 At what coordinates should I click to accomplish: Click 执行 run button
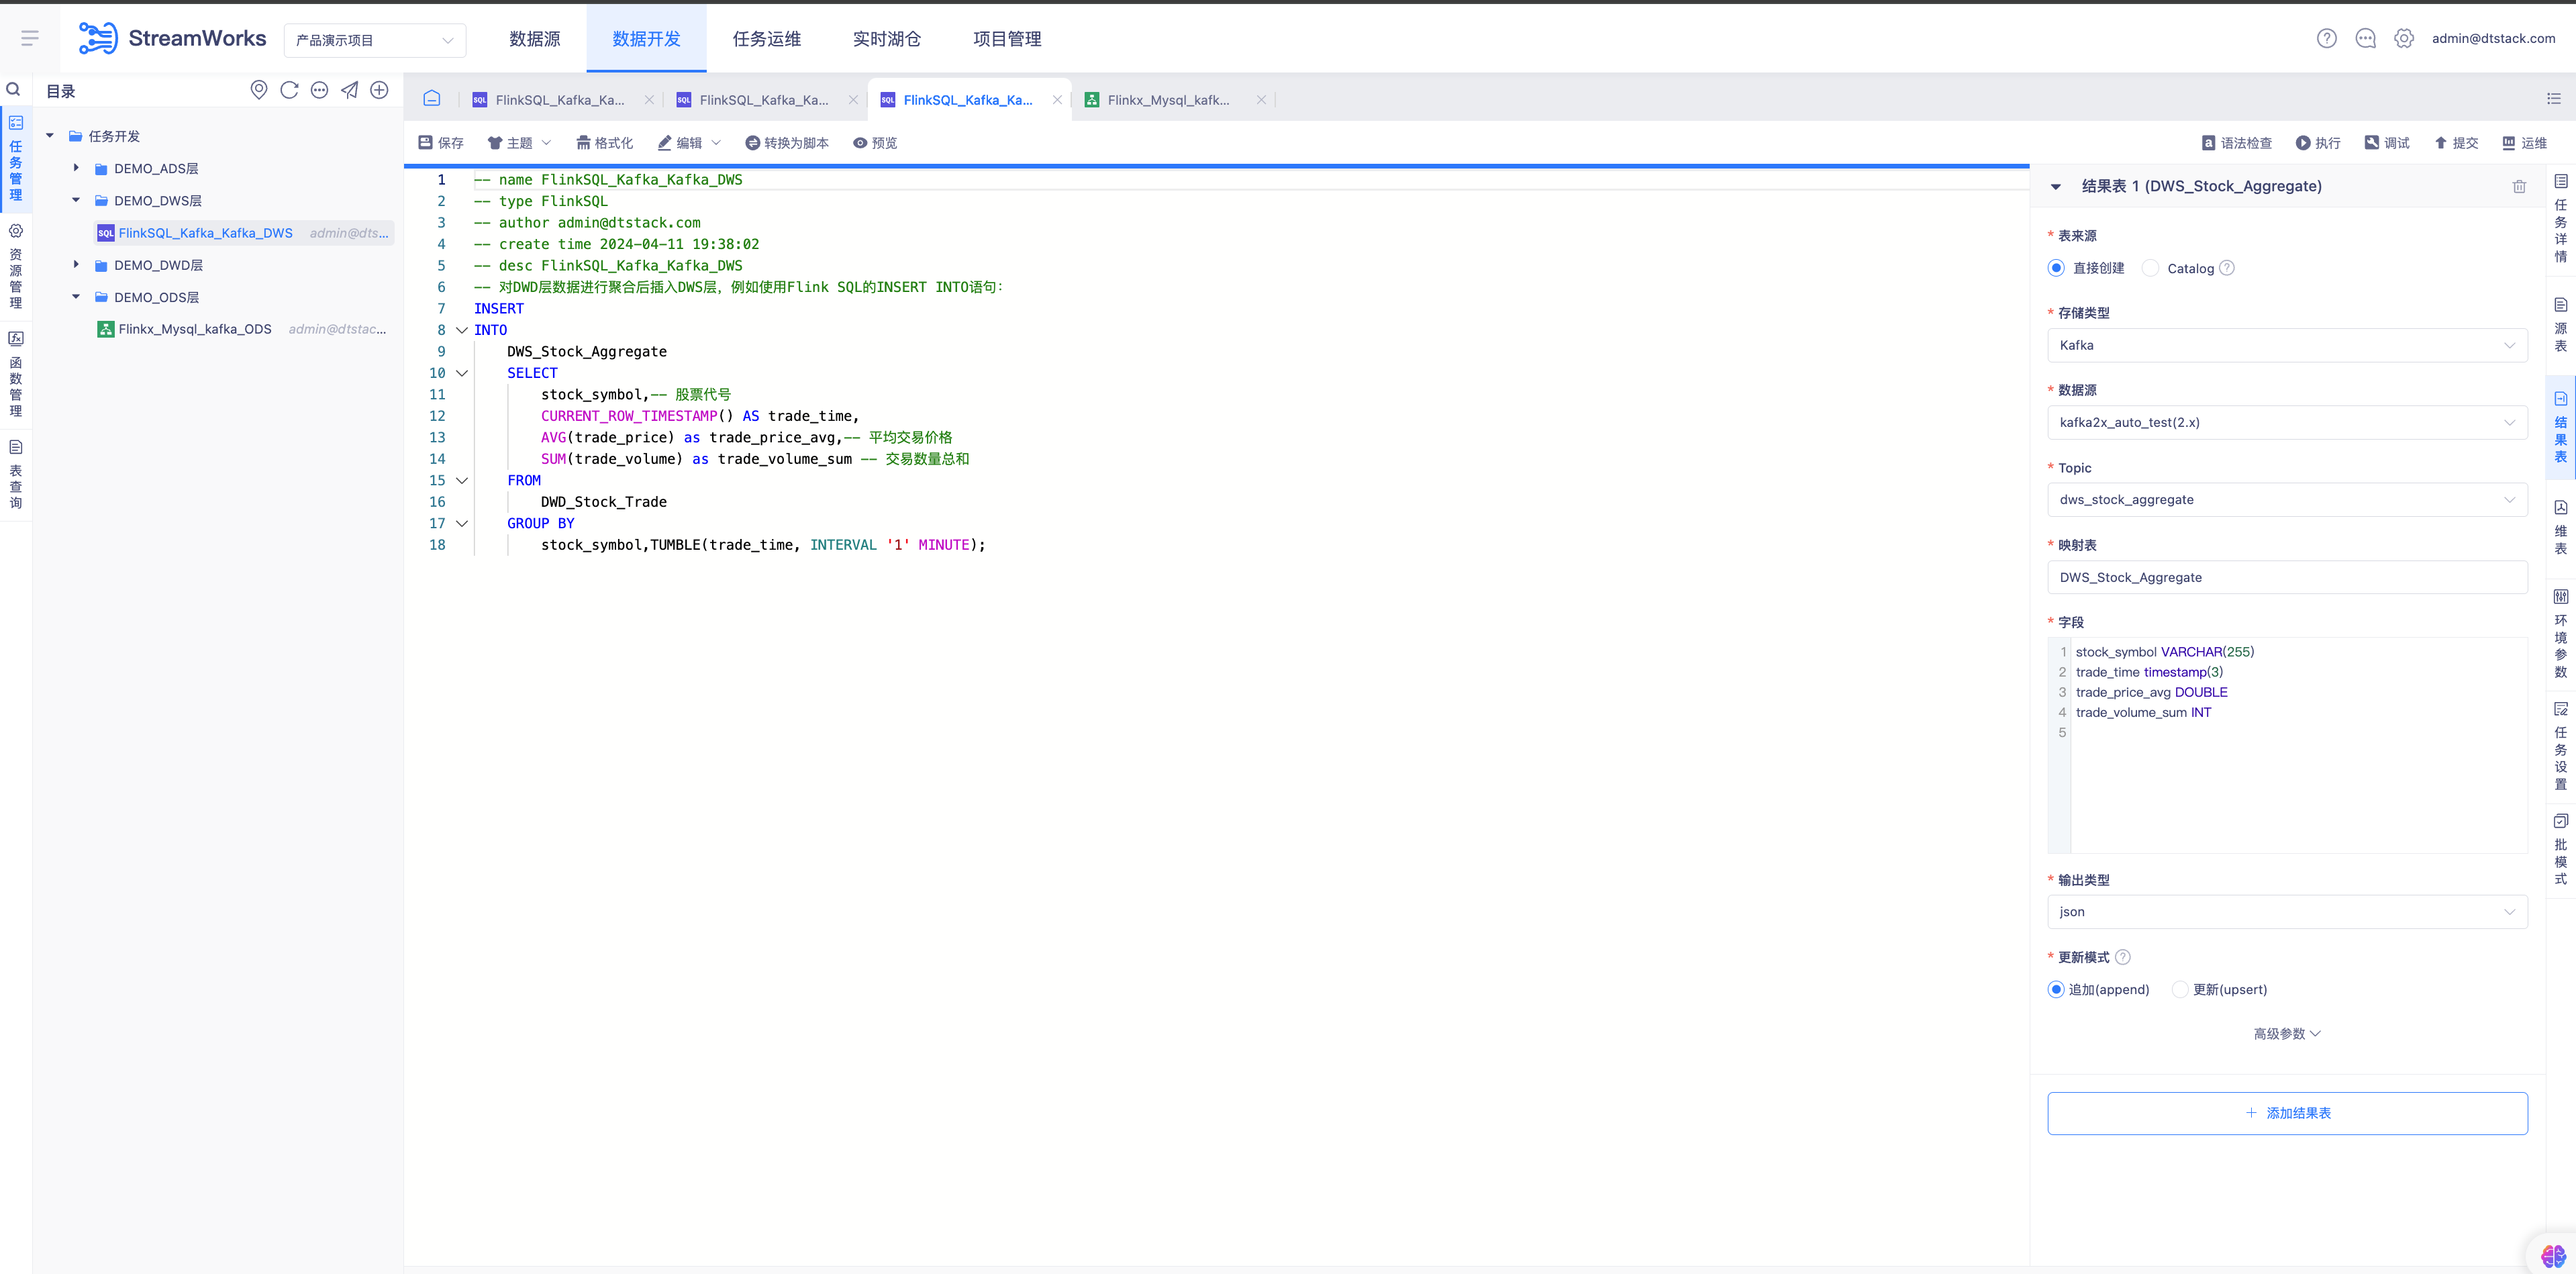[x=2318, y=143]
